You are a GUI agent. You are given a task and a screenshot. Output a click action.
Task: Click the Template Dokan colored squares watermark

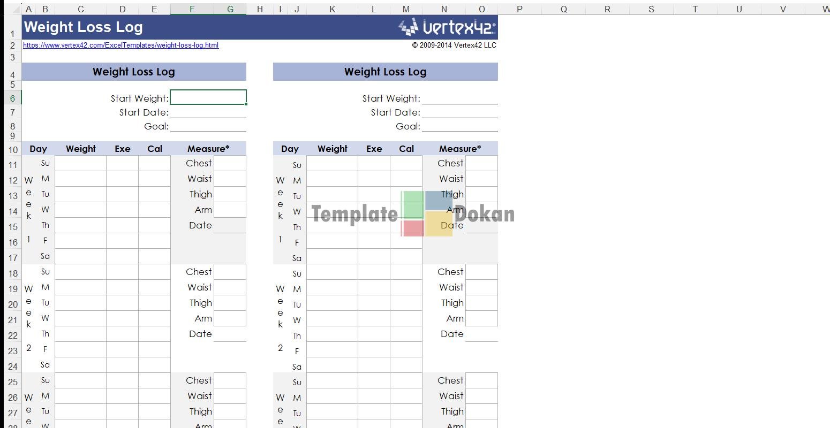pos(427,214)
